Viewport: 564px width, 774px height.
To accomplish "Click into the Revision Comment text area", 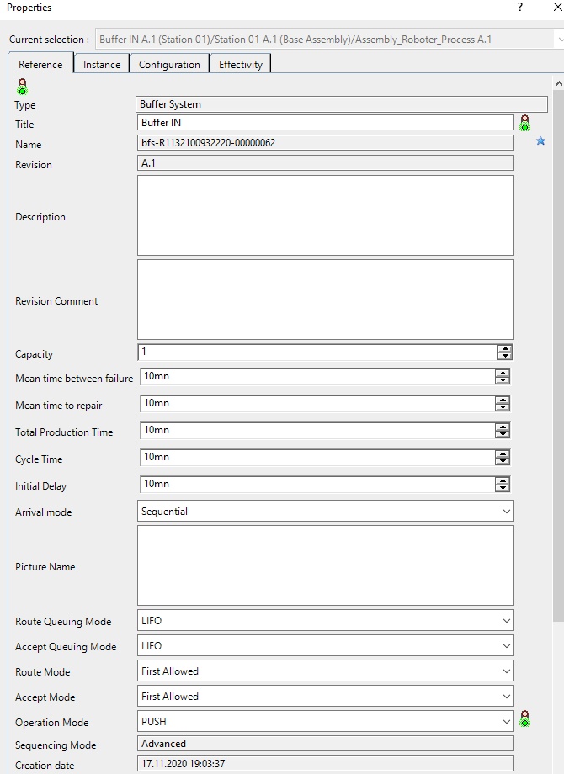I will pos(326,300).
